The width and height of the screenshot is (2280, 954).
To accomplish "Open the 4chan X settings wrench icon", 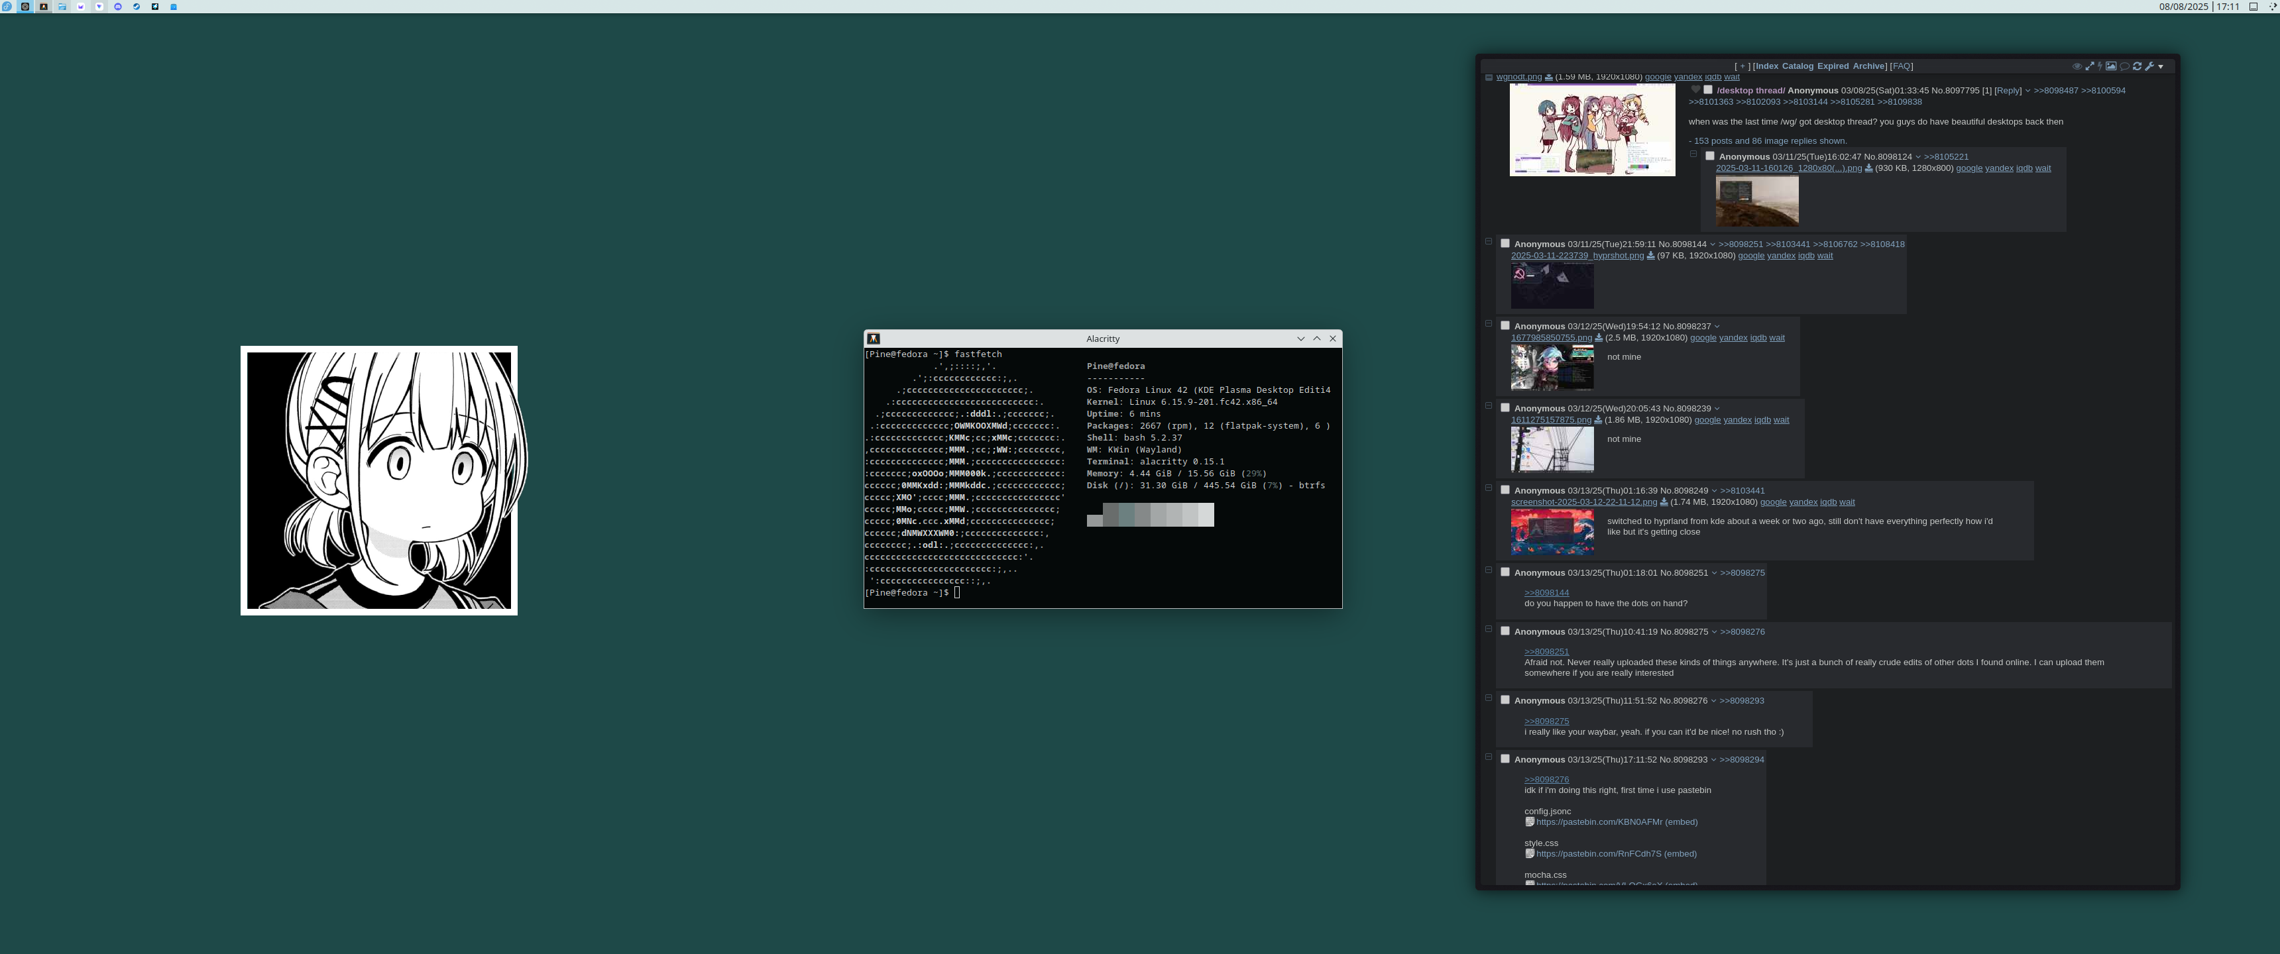I will click(x=2149, y=66).
